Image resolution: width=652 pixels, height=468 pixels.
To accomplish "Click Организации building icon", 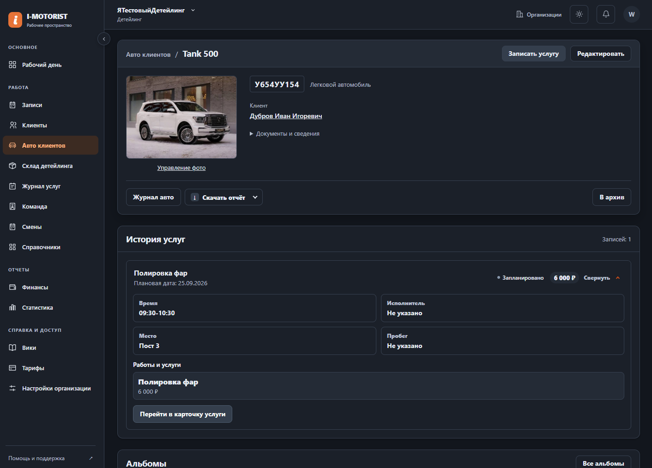I will pos(519,14).
